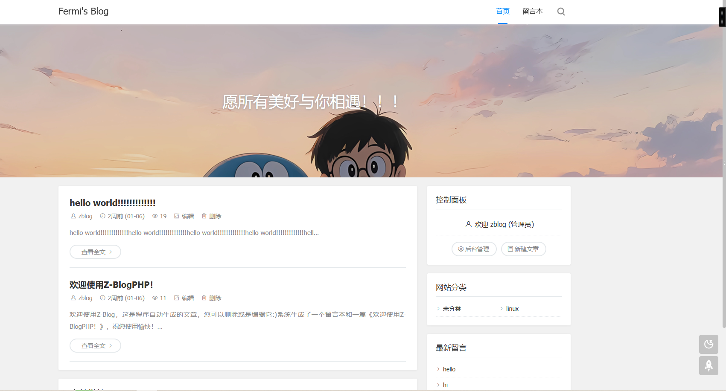The width and height of the screenshot is (726, 391).
Task: Click delete trash icon on hello world post
Action: [204, 216]
